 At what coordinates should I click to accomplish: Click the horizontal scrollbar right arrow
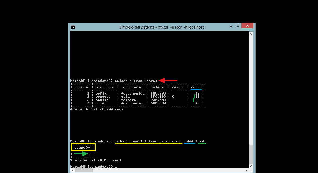coord(246,171)
